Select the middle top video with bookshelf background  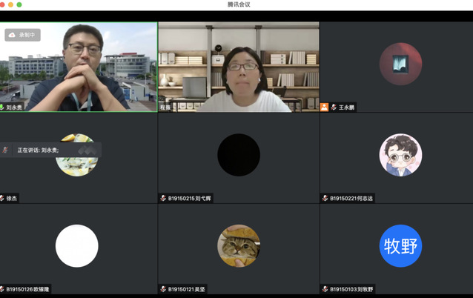(238, 67)
